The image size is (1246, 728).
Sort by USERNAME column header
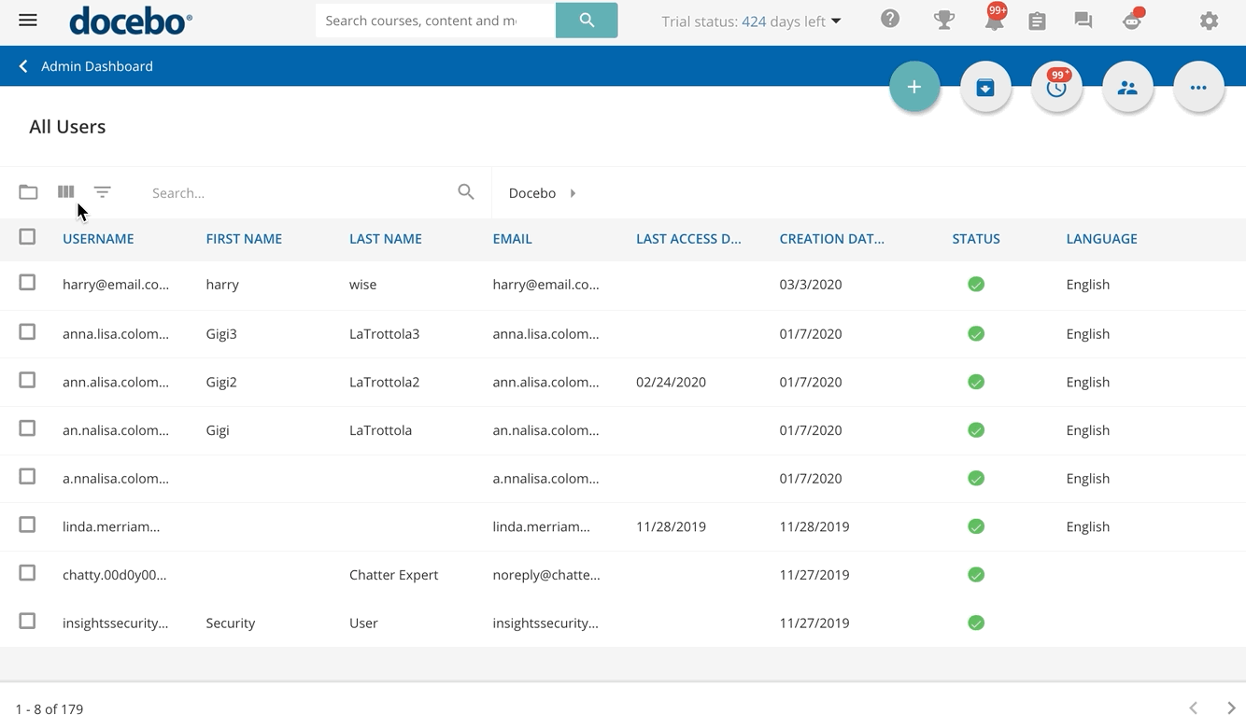point(98,239)
